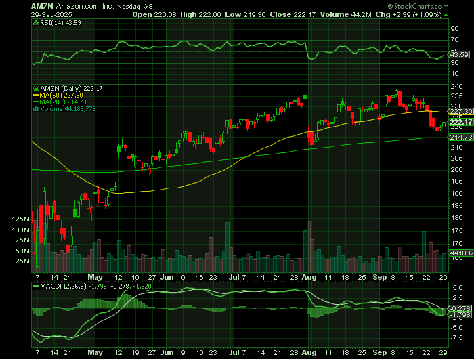Click the positive 5.0 MACD axis label
The width and height of the screenshot is (474, 359).
coord(457,288)
